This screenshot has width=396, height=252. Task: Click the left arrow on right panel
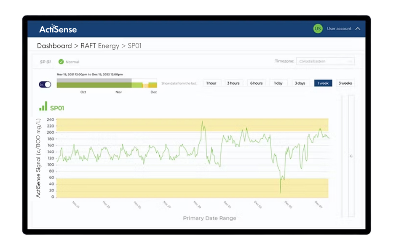click(351, 156)
